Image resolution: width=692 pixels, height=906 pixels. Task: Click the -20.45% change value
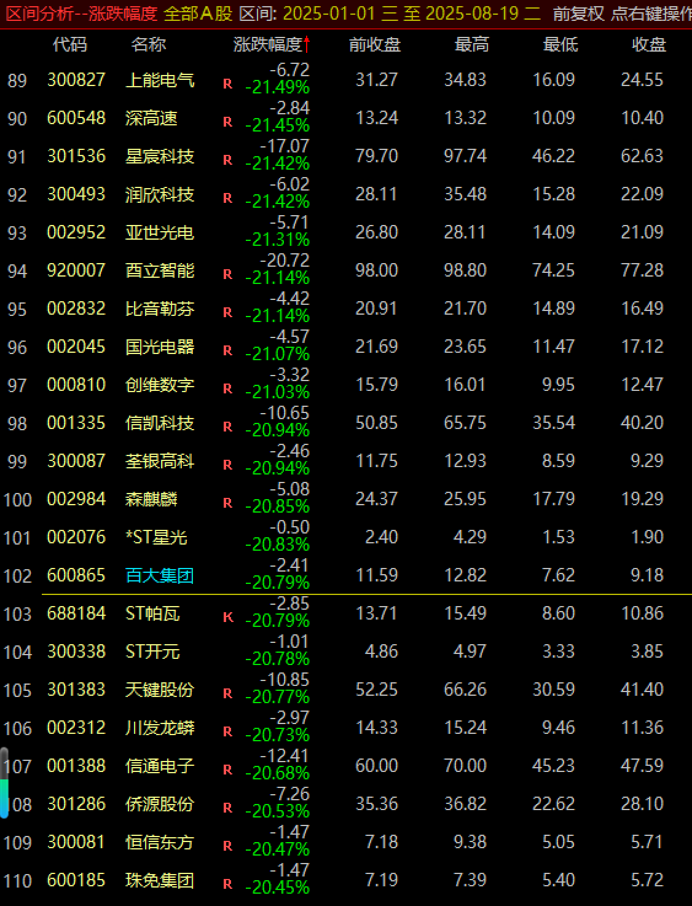pos(277,888)
